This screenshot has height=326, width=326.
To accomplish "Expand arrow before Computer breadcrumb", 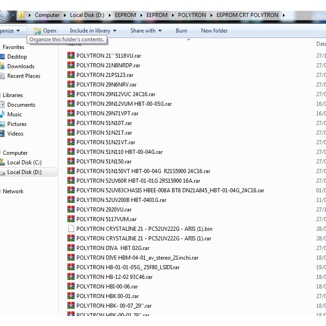I will click(29, 15).
